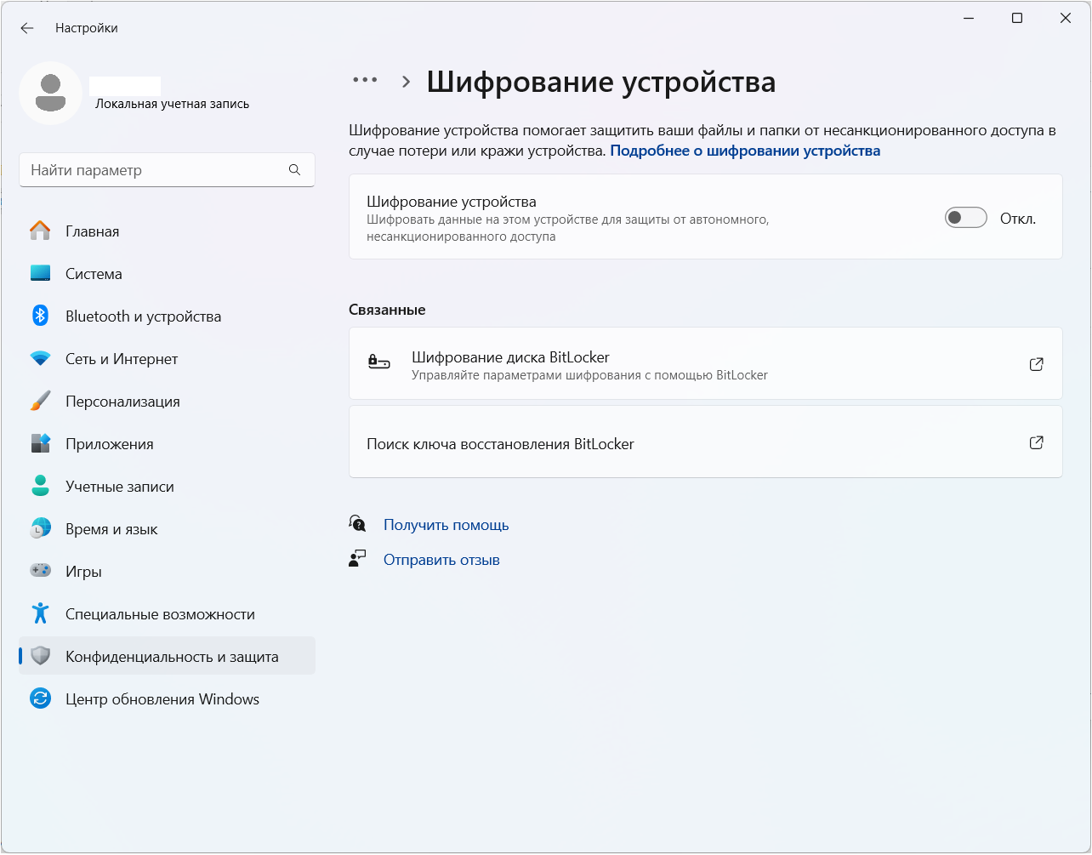This screenshot has height=855, width=1092.
Task: Open the Система settings section
Action: click(94, 274)
